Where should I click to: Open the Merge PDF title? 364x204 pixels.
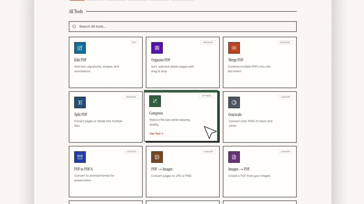point(236,60)
